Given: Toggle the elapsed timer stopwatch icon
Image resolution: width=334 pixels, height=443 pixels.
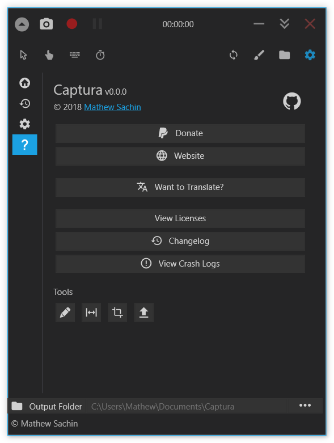Looking at the screenshot, I should coord(100,55).
